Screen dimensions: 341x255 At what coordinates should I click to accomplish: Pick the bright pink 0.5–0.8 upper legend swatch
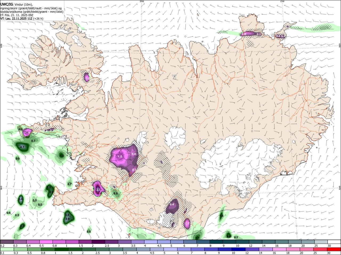coord(46,242)
